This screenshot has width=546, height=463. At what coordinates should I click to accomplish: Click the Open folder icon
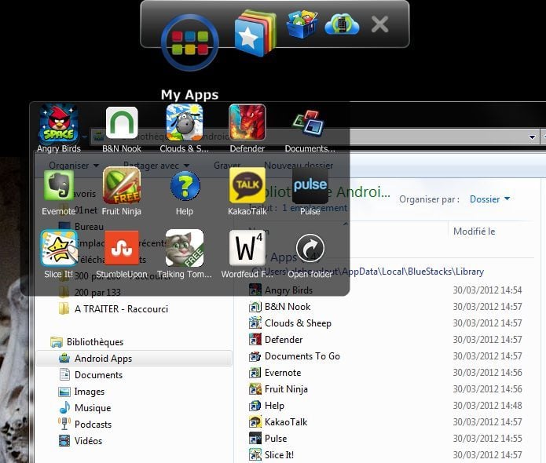[310, 249]
